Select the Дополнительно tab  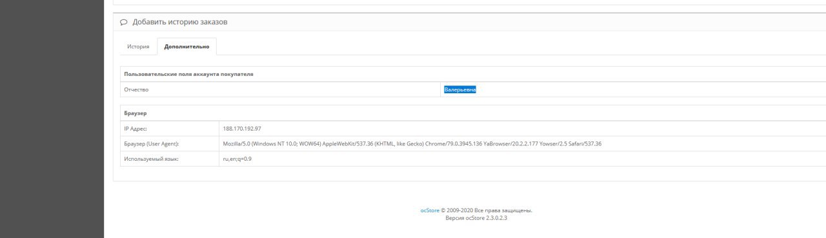[x=186, y=46]
